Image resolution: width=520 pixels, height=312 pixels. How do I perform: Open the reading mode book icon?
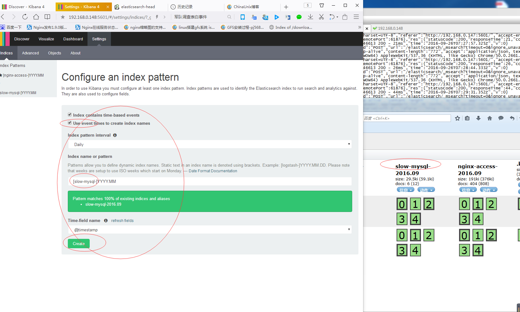coord(47,17)
